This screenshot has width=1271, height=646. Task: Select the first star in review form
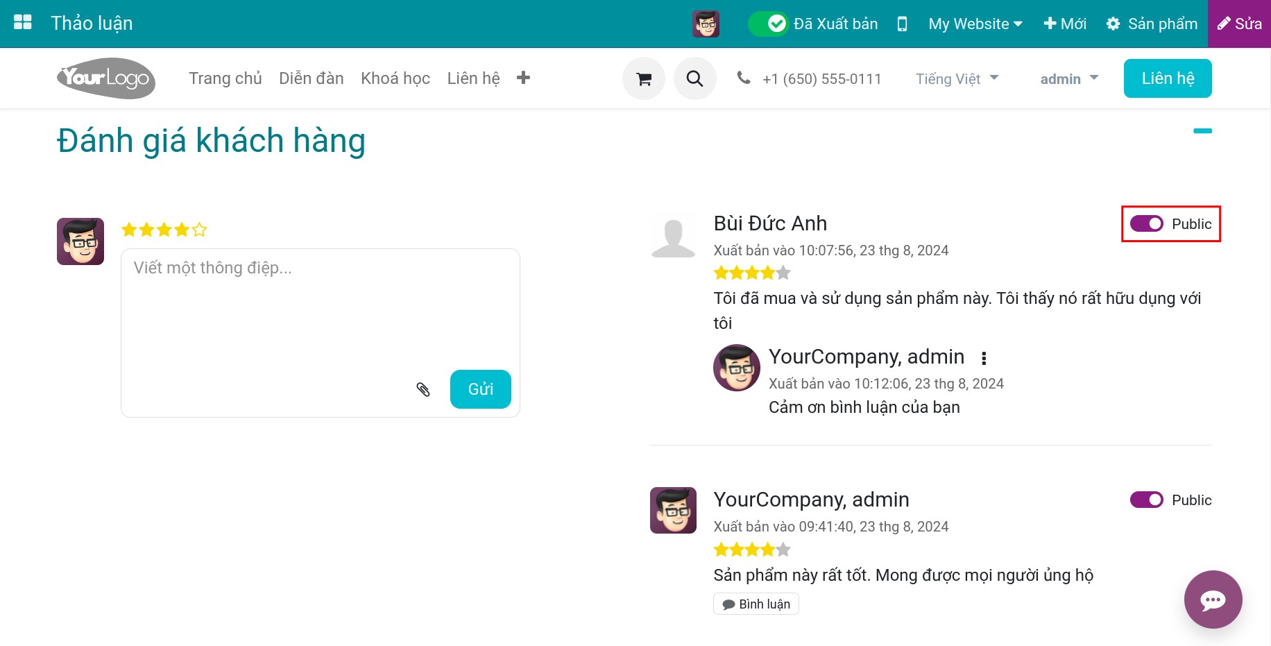pyautogui.click(x=129, y=230)
